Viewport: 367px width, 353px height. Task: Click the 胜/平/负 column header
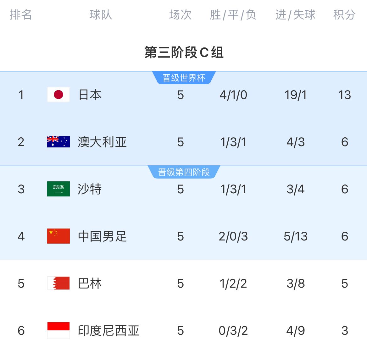point(233,15)
